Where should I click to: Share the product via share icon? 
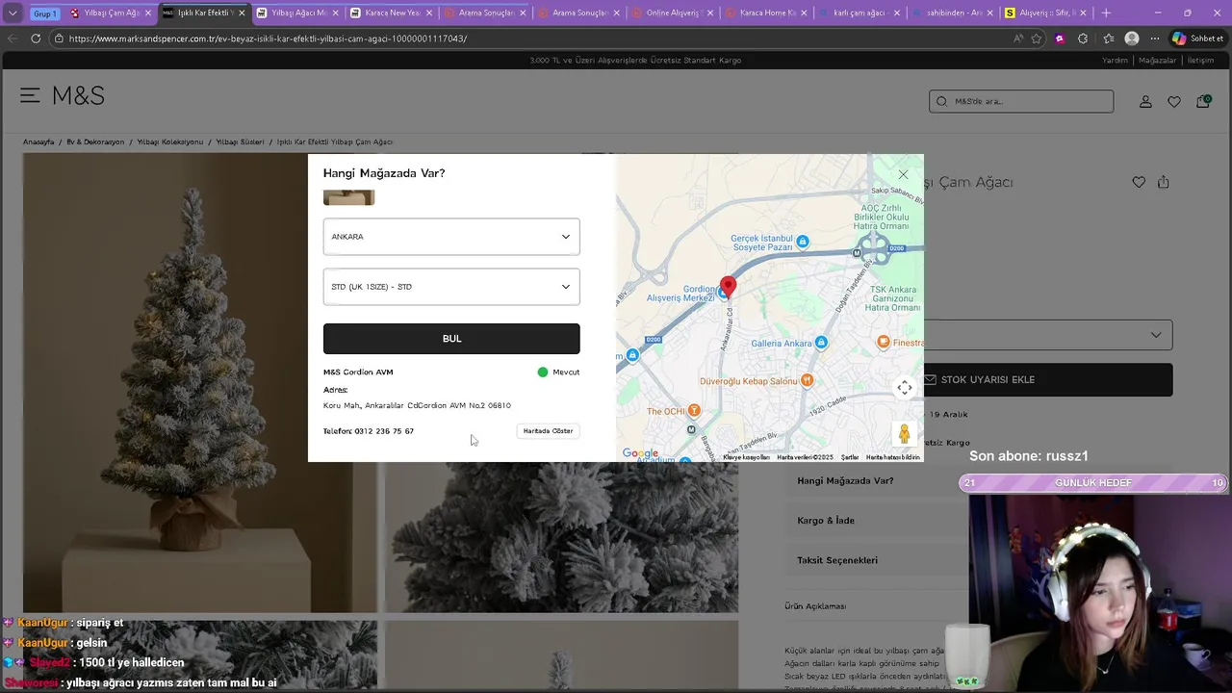1164,182
